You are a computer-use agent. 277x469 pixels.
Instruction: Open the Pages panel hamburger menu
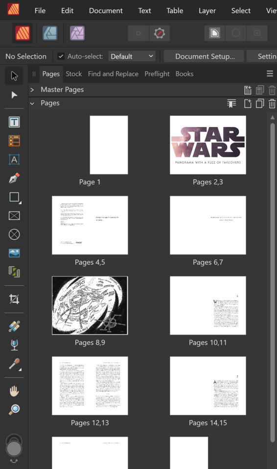(270, 74)
